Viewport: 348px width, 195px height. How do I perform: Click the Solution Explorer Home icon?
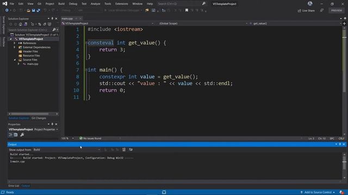(21, 24)
